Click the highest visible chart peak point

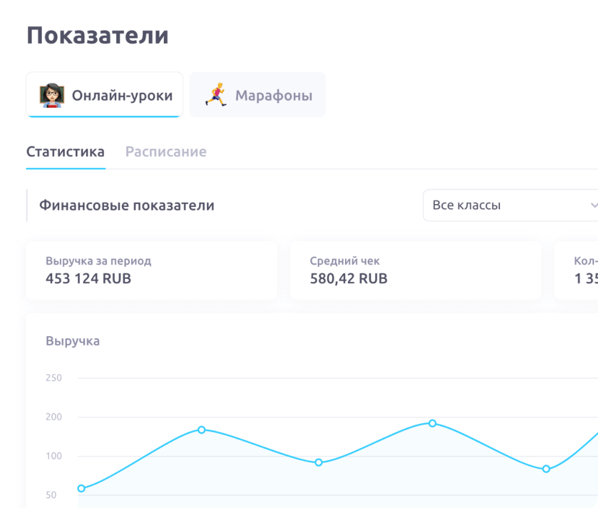tap(432, 423)
